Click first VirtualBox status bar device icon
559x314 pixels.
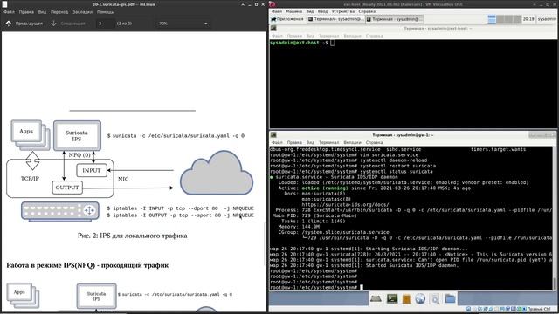(468, 309)
